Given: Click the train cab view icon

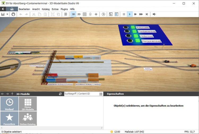Looking at the screenshot, I should [x=90, y=14].
